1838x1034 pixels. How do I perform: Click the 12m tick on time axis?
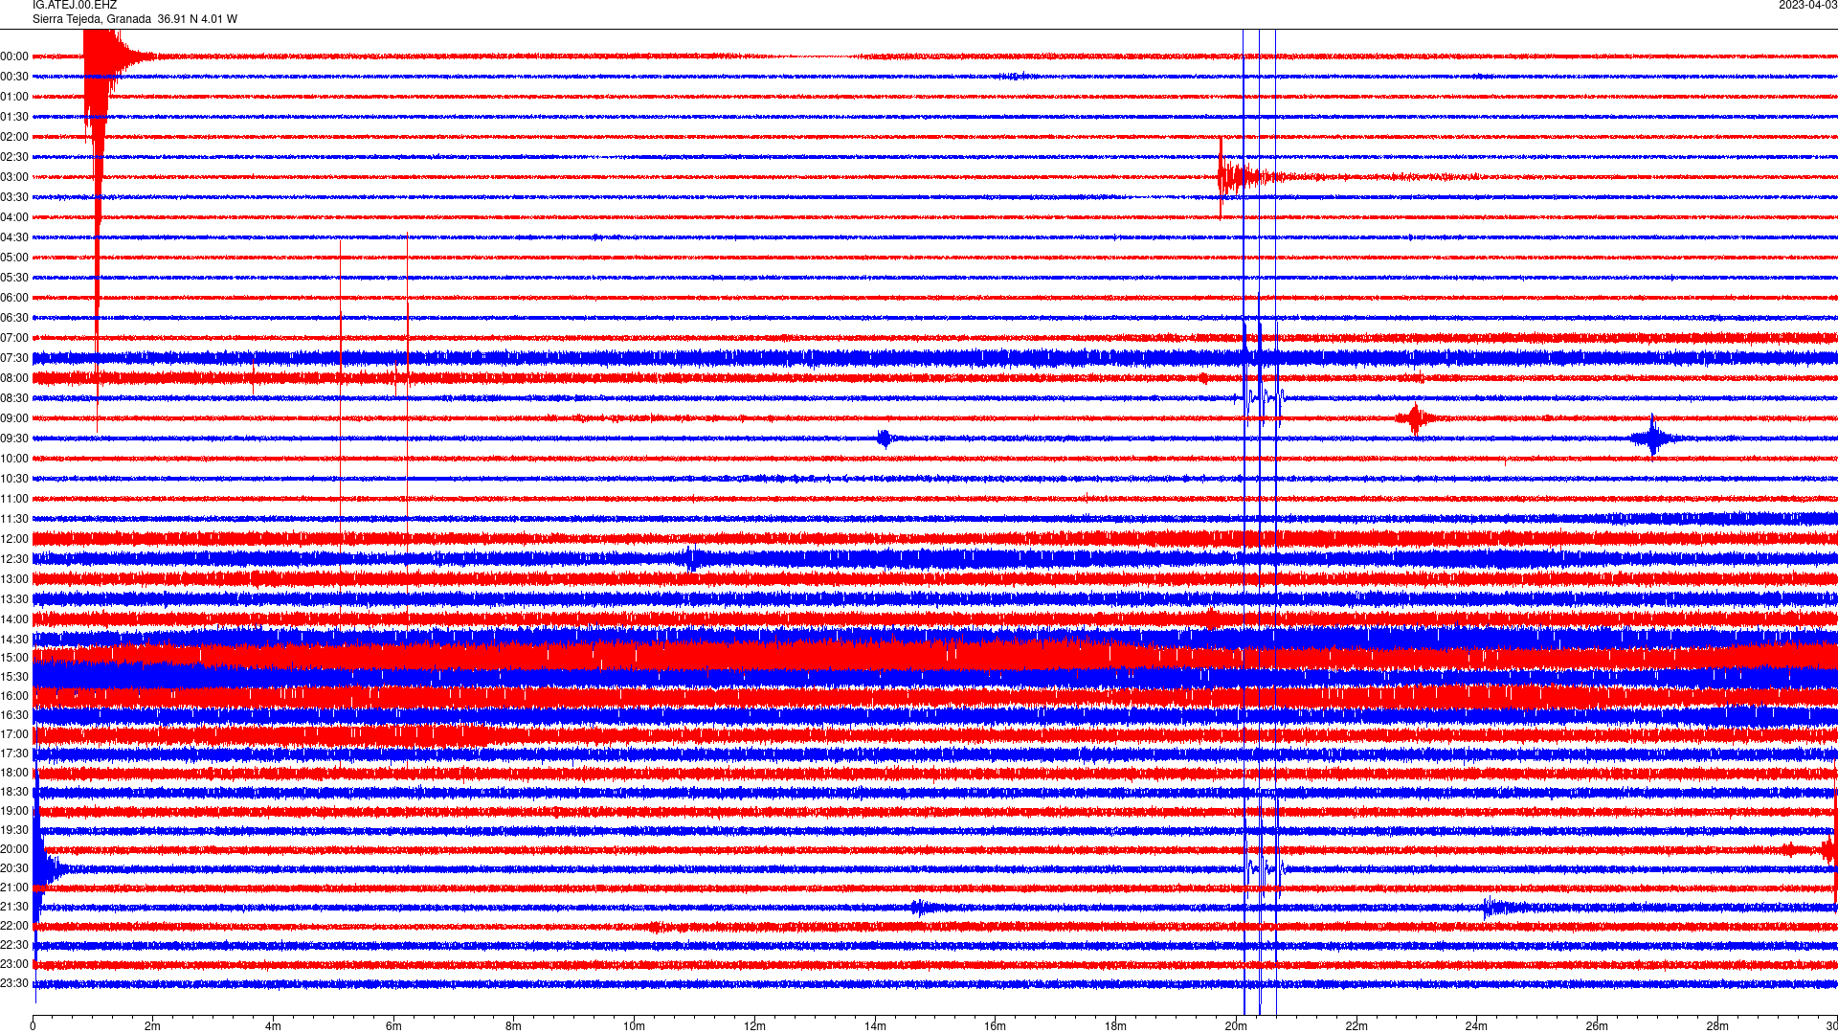point(754,1026)
